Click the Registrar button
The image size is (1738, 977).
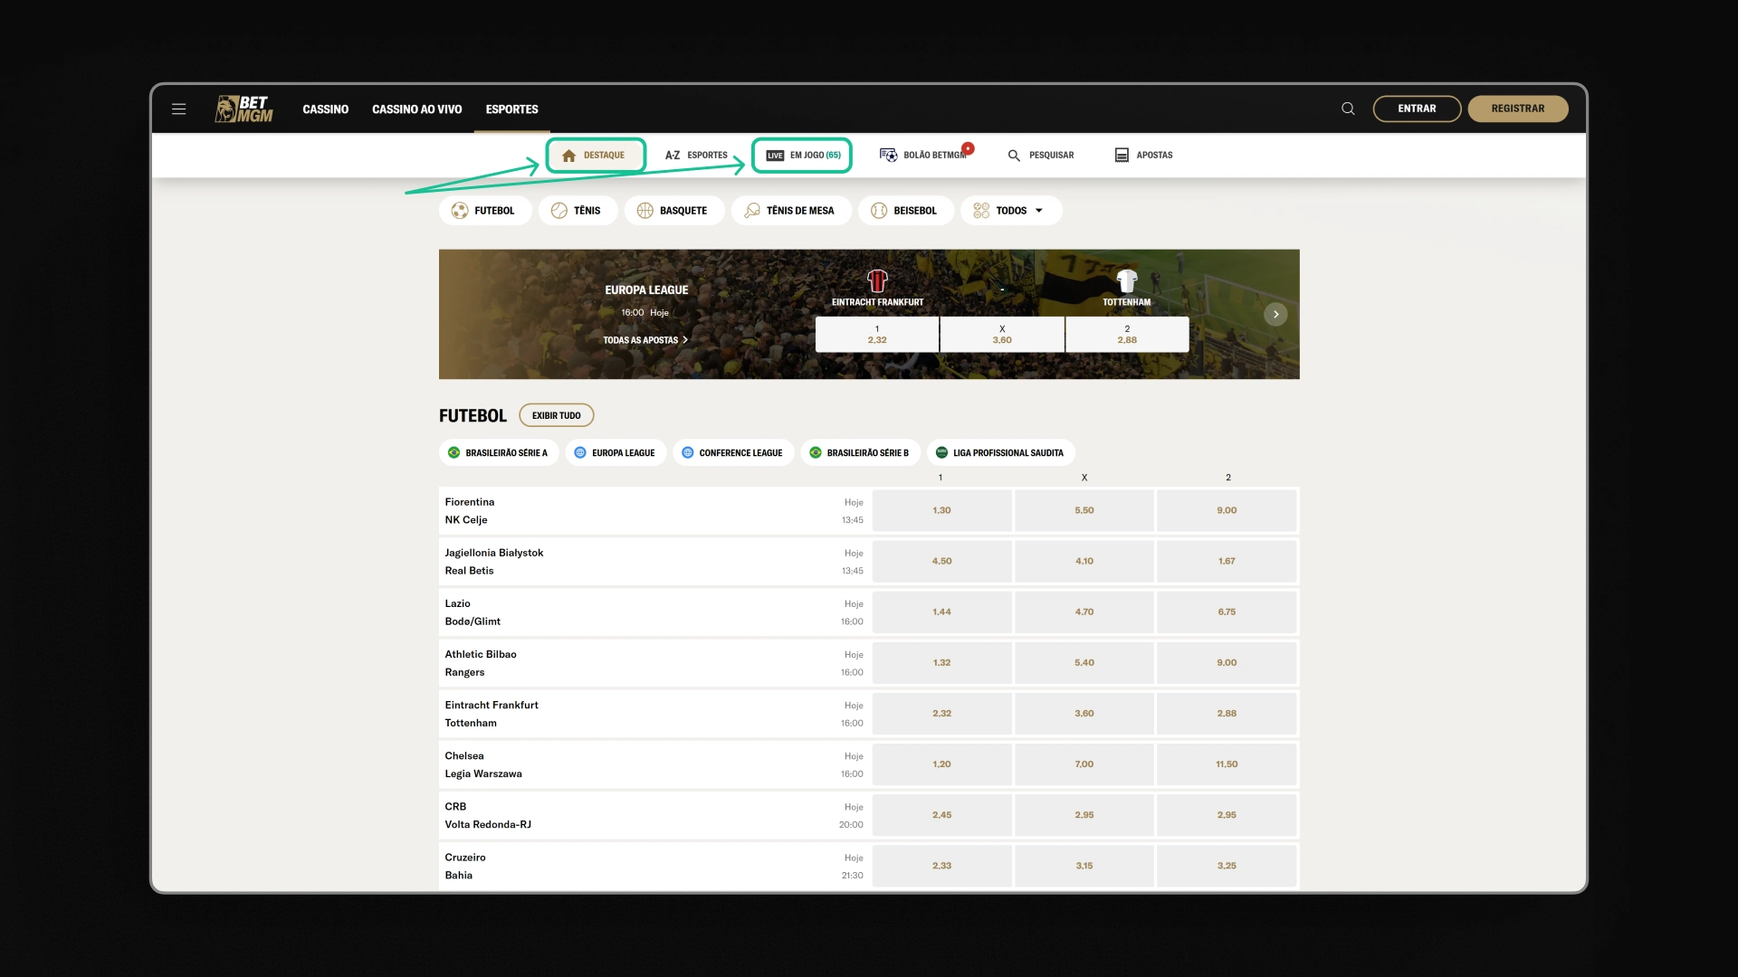coord(1518,109)
